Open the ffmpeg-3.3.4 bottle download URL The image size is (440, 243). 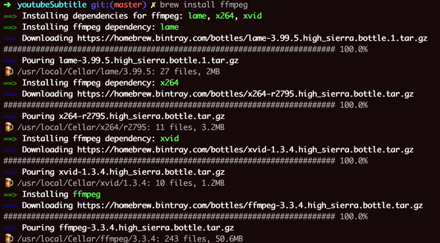click(250, 206)
